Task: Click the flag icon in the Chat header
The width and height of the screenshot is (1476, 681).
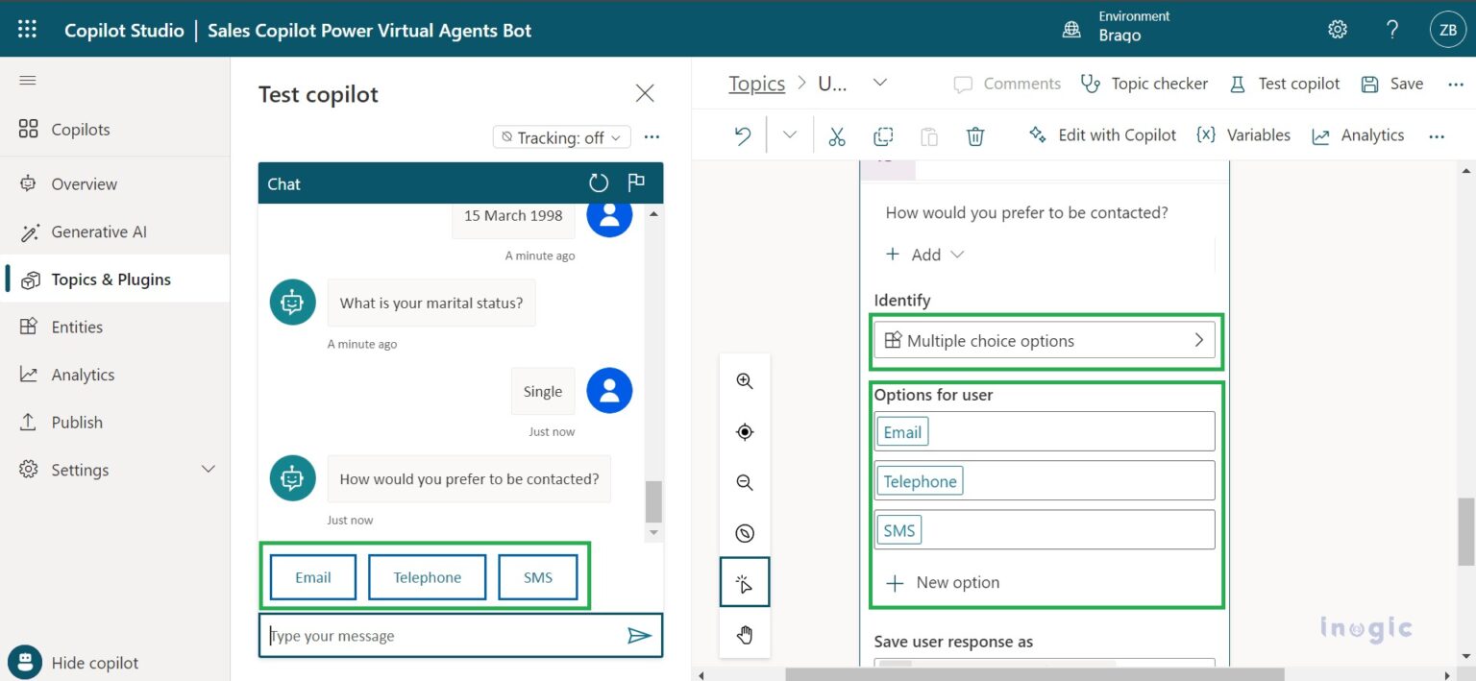Action: click(636, 182)
